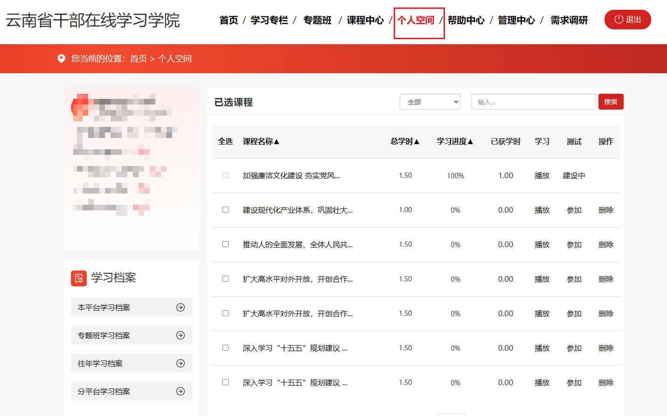Click arrow icon beside 本平台学习档案
This screenshot has height=416, width=667.
pos(181,307)
